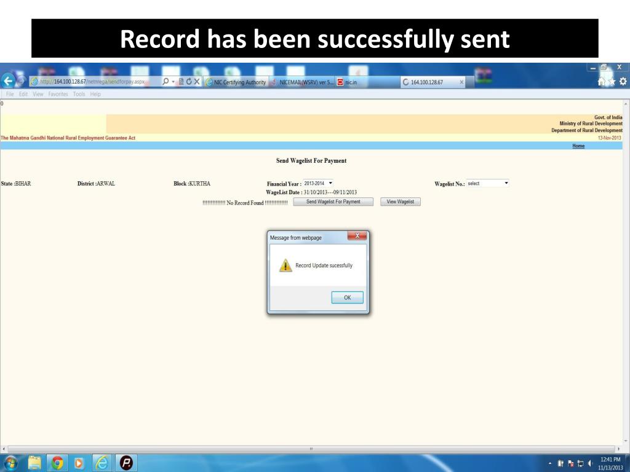The width and height of the screenshot is (630, 472).
Task: Open the Windows Start menu
Action: (x=11, y=463)
